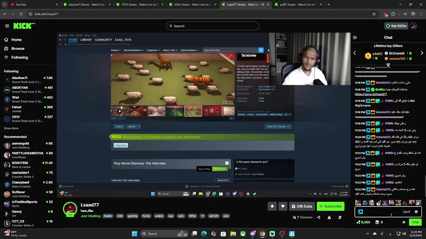Open viewer list showing 7 Viewers
The width and height of the screenshot is (426, 239).
pos(303,217)
